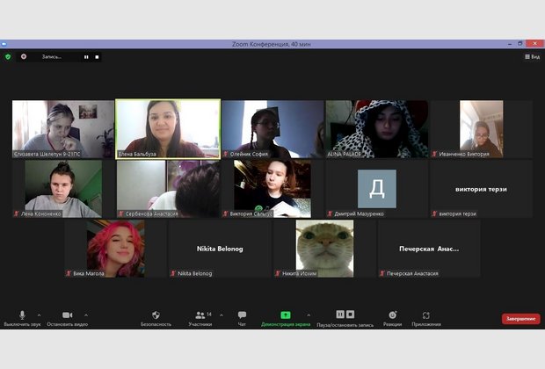The image size is (545, 369).
Task: Expand audio options arrow beside microphone
Action: click(39, 315)
